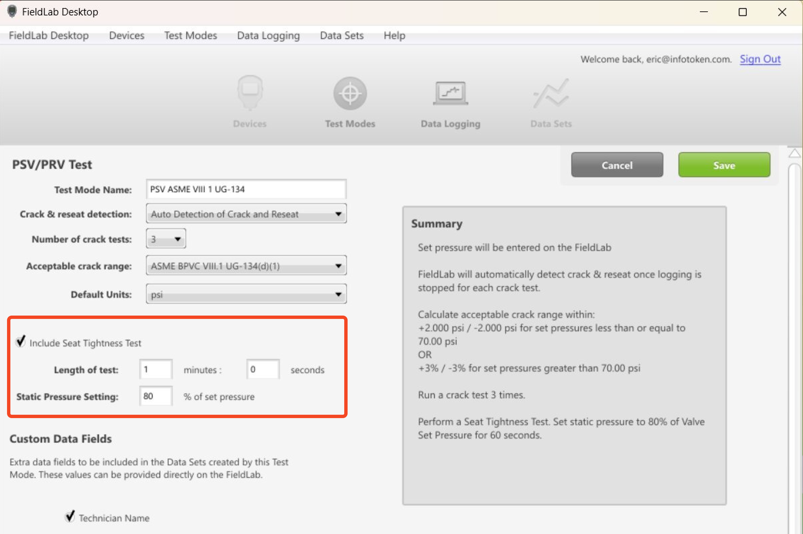
Task: Close the FieldLab Desktop window
Action: [782, 12]
